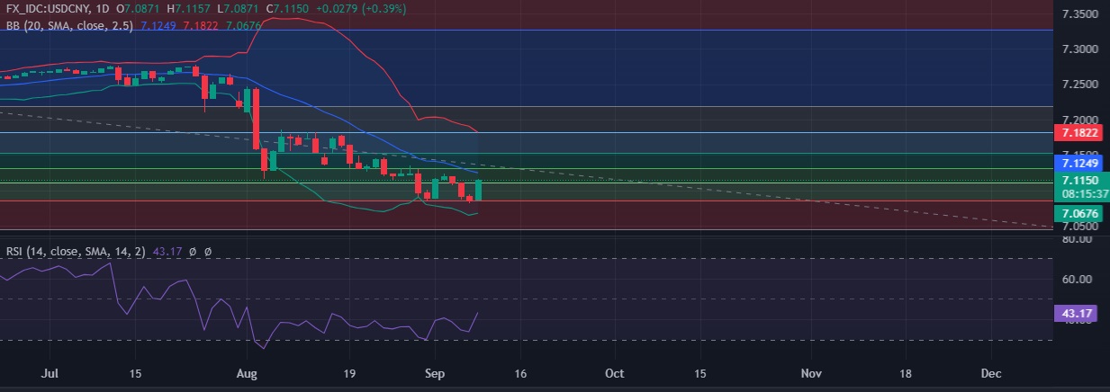Click the green 7.1150 last price label
The image size is (1110, 392).
tap(1081, 180)
